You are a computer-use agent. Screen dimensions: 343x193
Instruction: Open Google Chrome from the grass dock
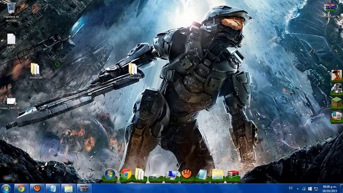pos(126,174)
